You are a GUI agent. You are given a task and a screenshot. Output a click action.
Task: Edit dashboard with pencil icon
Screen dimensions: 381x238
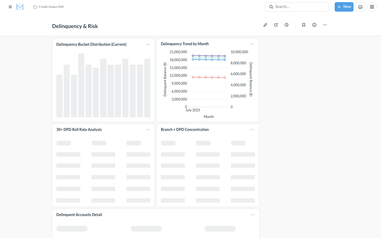pos(265,25)
